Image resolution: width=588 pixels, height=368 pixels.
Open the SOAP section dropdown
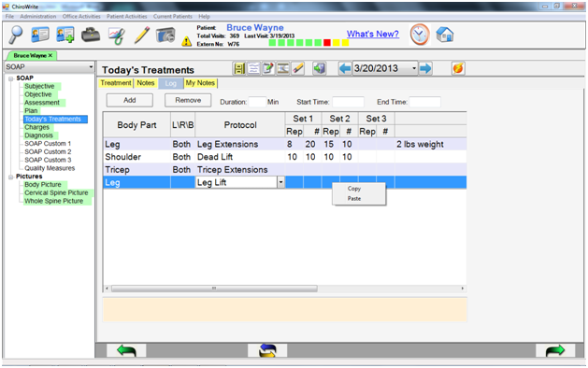(x=91, y=67)
